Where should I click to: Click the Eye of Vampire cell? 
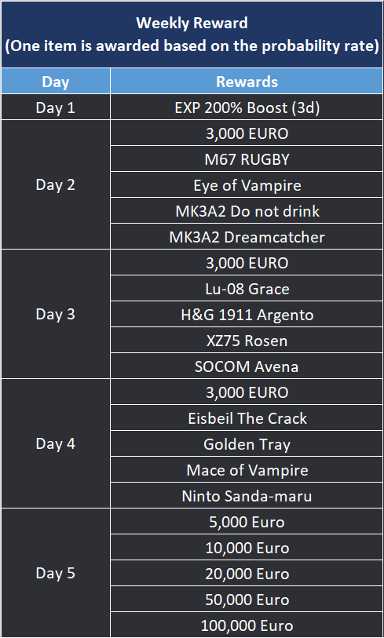click(247, 184)
